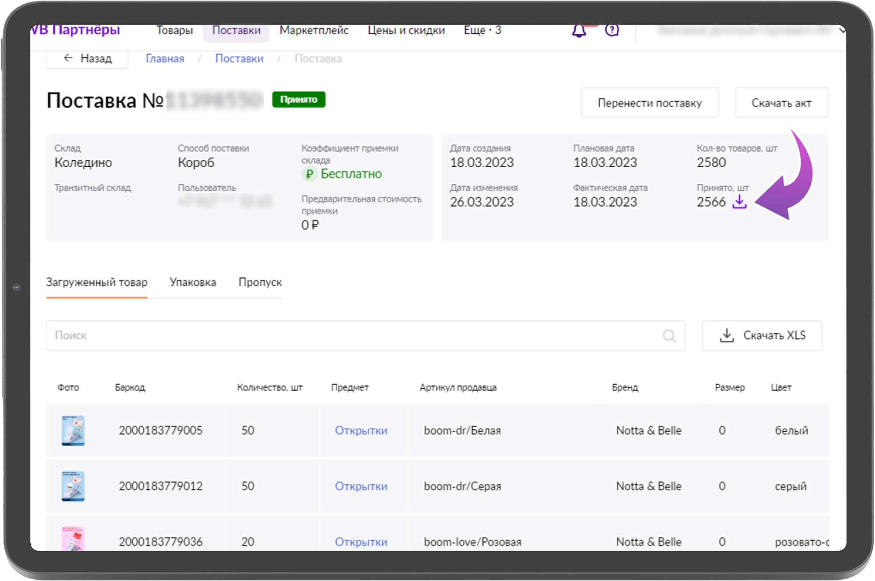Viewport: 875px width, 581px height.
Task: Click the notifications bell icon
Action: pyautogui.click(x=579, y=31)
